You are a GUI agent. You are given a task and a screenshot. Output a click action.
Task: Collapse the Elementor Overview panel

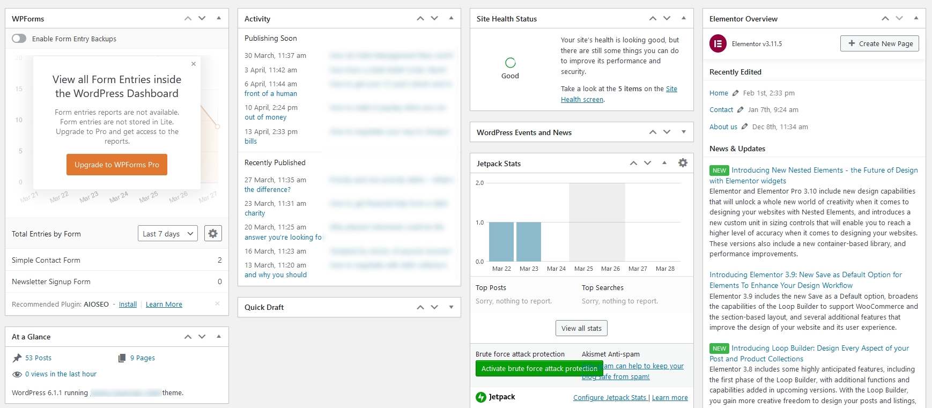click(916, 18)
